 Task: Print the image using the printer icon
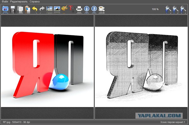(x=79, y=9)
